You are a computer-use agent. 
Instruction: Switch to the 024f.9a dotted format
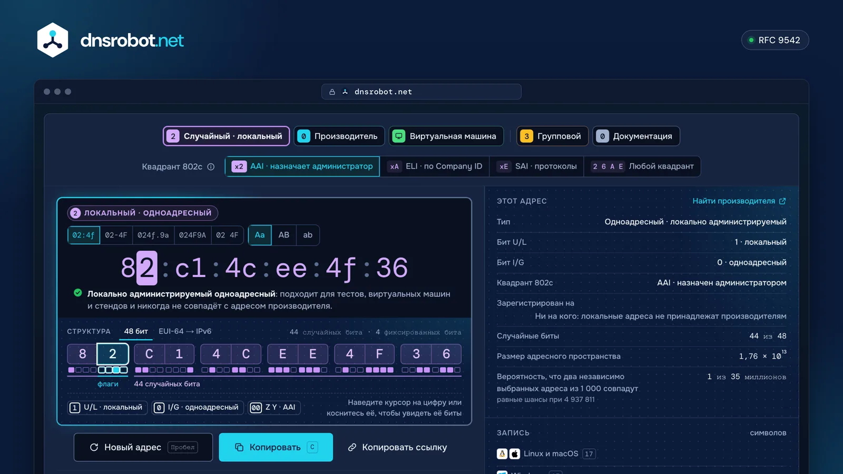(153, 235)
